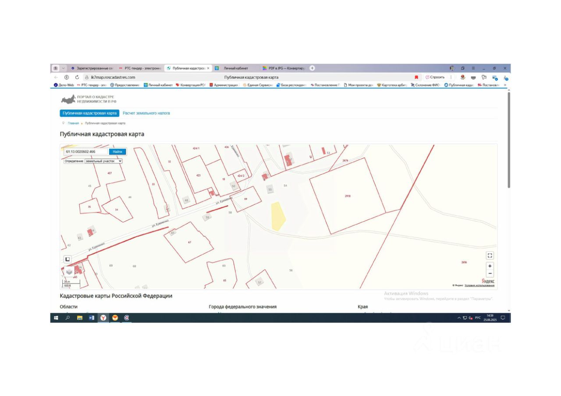
Task: Open the map layers icon
Action: (69, 272)
